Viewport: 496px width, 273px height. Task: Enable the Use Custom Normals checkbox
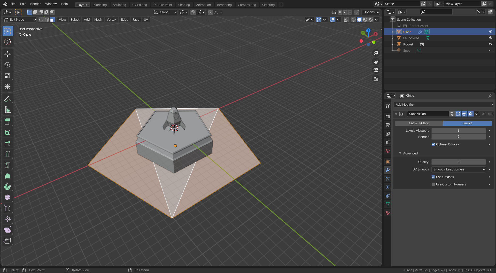433,184
